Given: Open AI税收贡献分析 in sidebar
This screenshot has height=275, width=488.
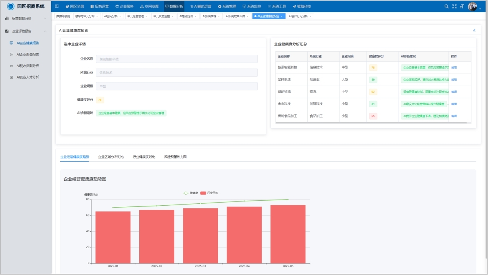Looking at the screenshot, I should (x=28, y=66).
